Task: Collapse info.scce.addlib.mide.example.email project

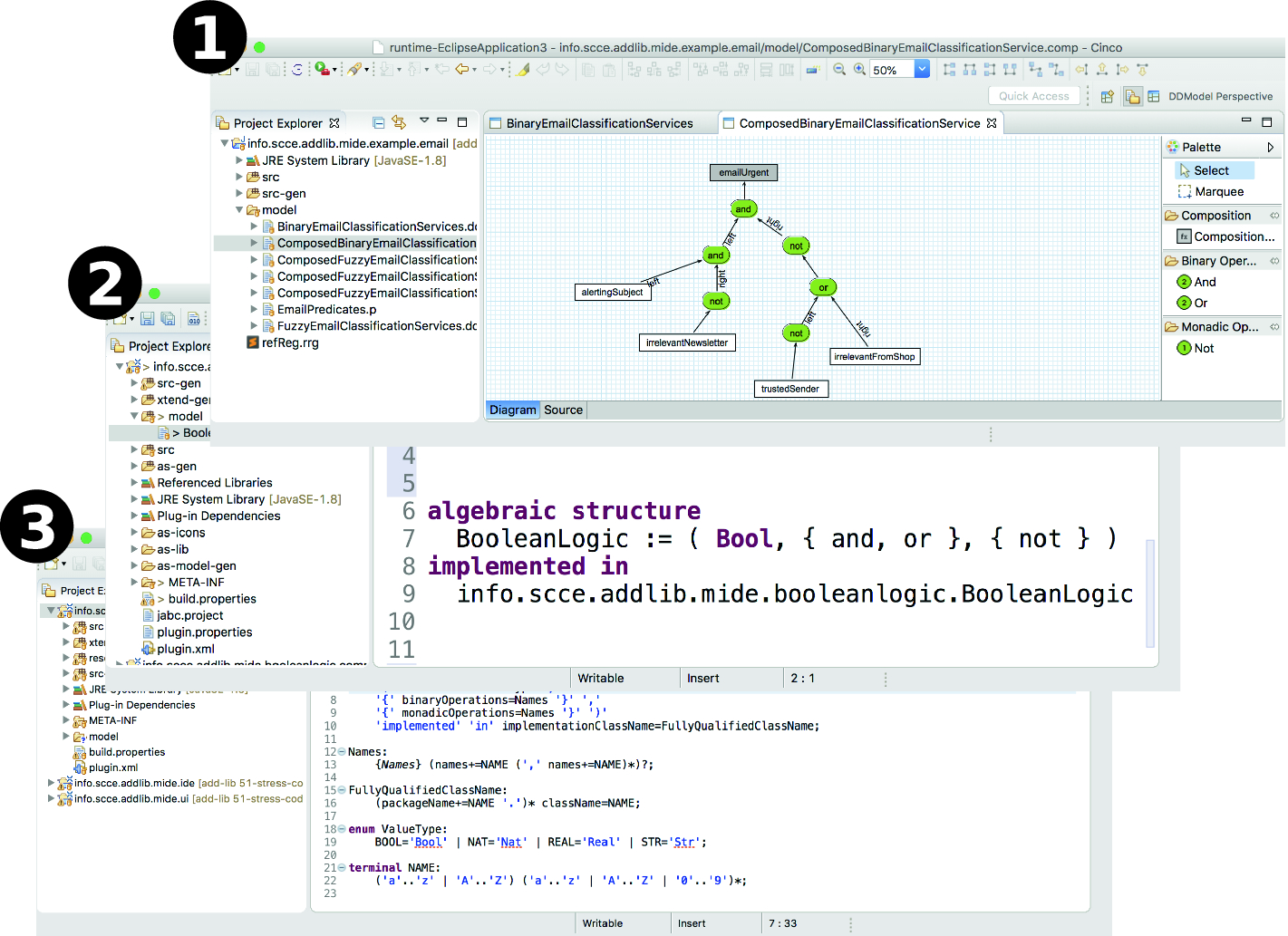Action: pyautogui.click(x=225, y=143)
